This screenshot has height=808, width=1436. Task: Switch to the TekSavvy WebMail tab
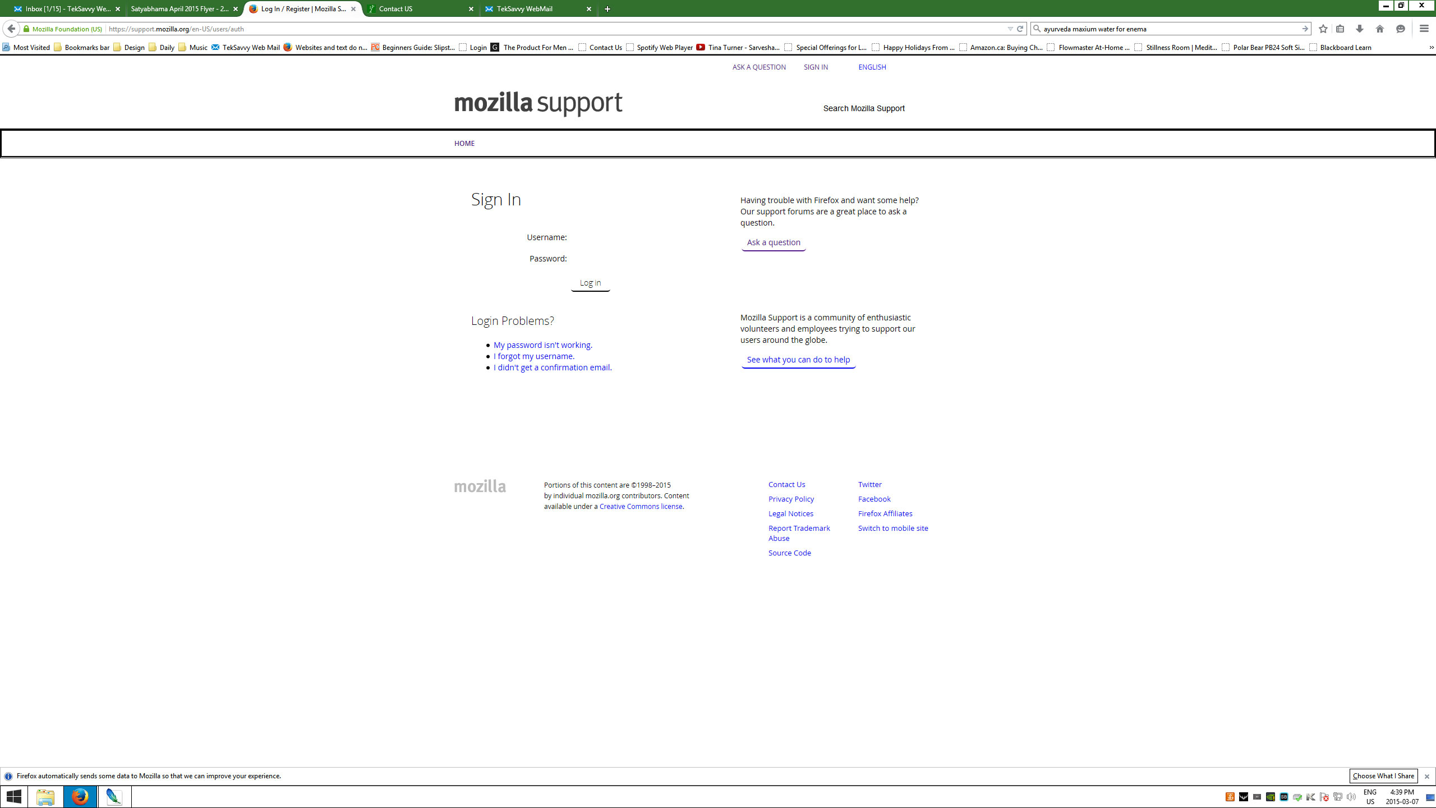pyautogui.click(x=538, y=9)
